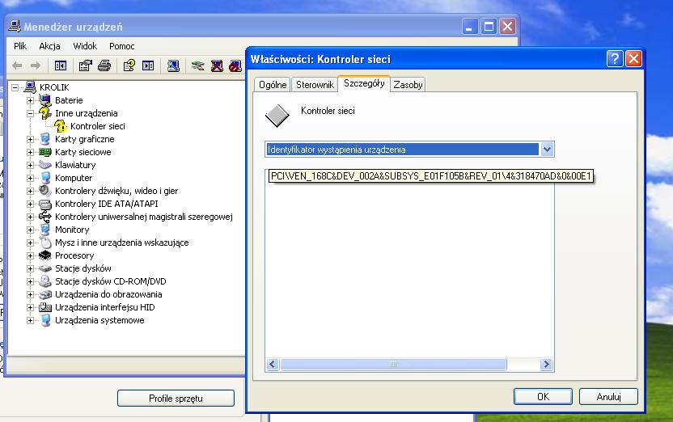Image resolution: width=673 pixels, height=422 pixels.
Task: Open the property selector dropdown in Szczegóły
Action: pos(547,150)
